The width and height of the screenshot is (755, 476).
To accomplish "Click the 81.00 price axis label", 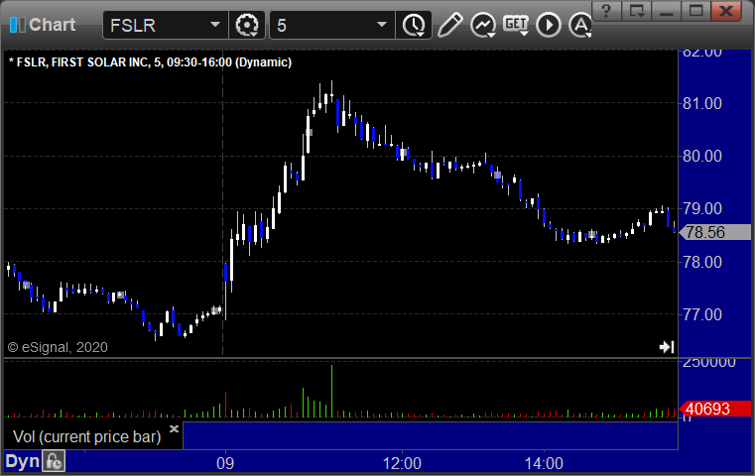I will point(702,103).
